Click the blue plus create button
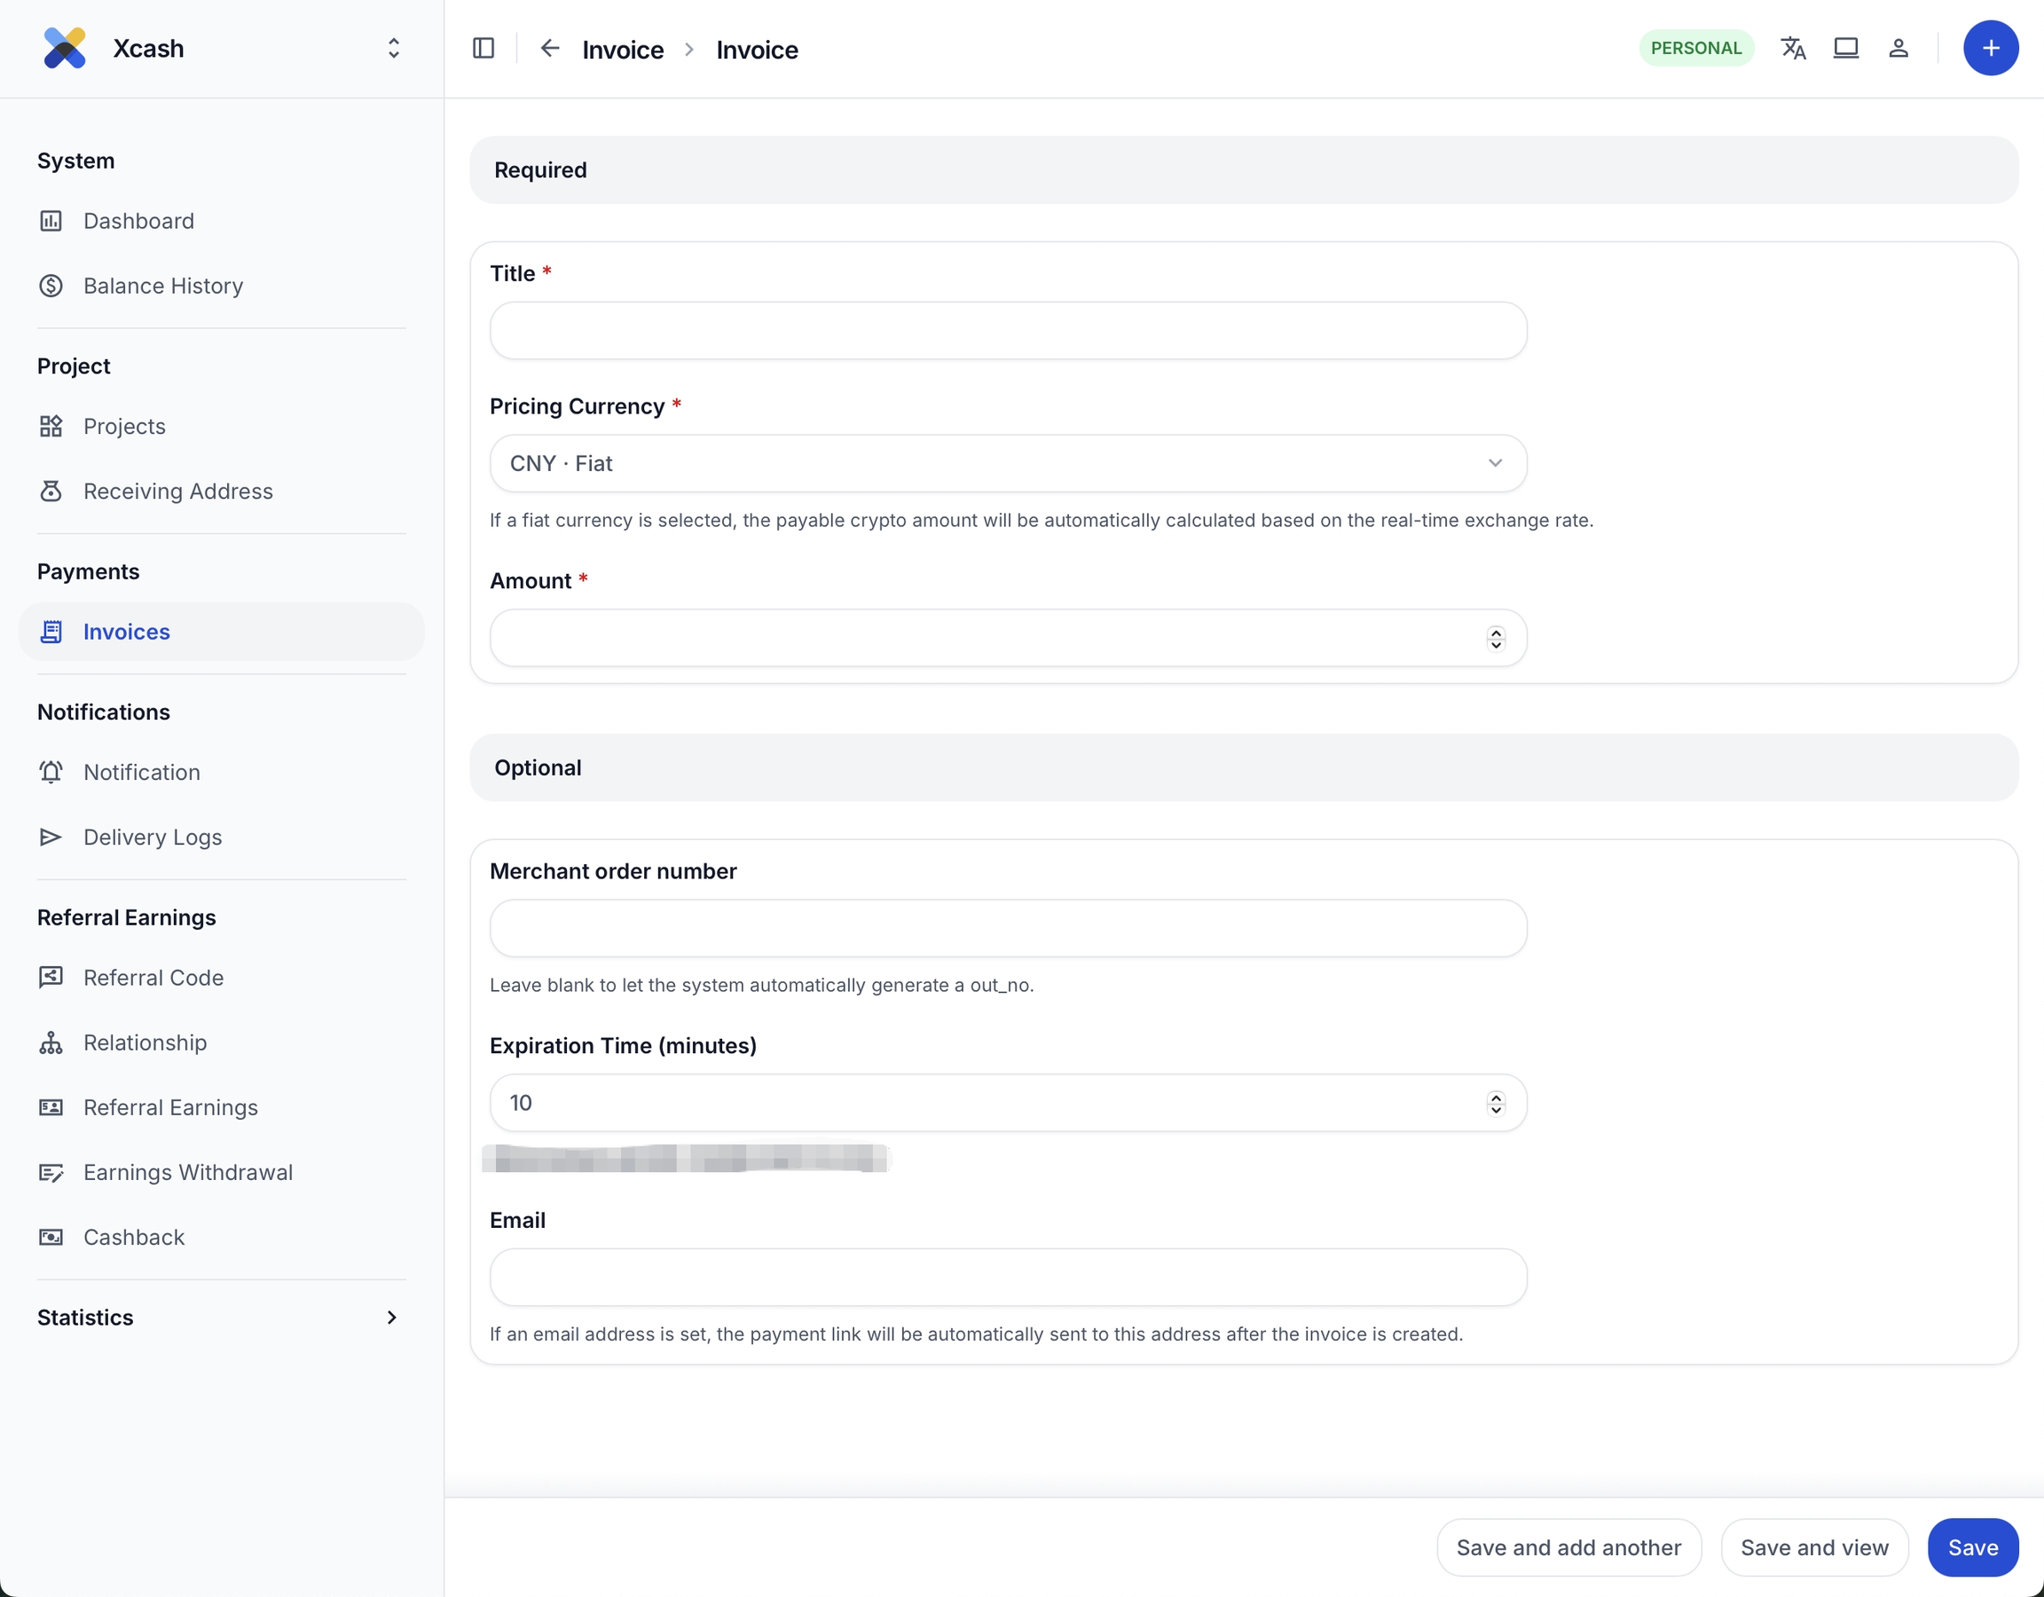2044x1597 pixels. click(1990, 49)
